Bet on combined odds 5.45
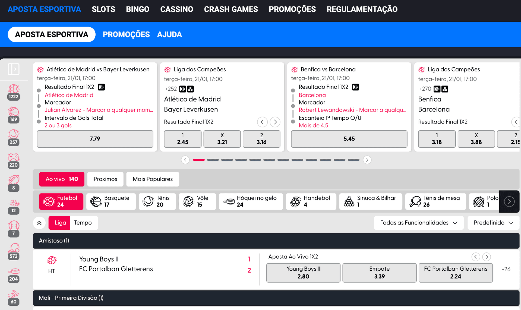Viewport: 521px width, 310px height. click(x=349, y=139)
